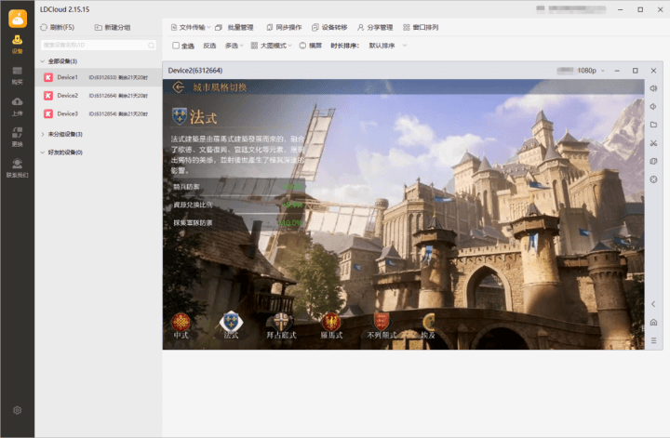Select the 埃及 city style emblem
The height and width of the screenshot is (438, 670).
[x=428, y=326]
